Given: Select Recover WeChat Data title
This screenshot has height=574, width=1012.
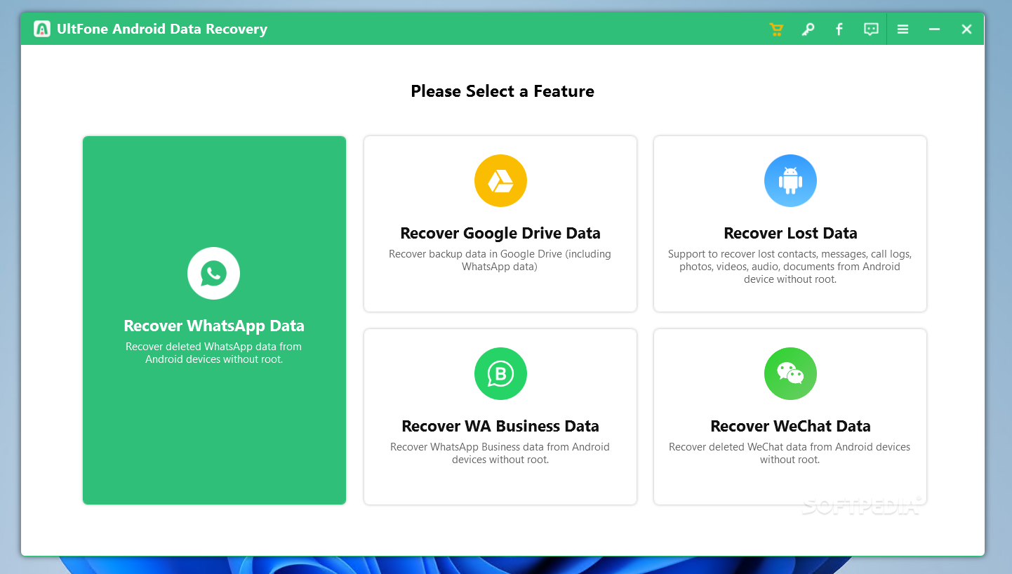Looking at the screenshot, I should click(x=790, y=426).
